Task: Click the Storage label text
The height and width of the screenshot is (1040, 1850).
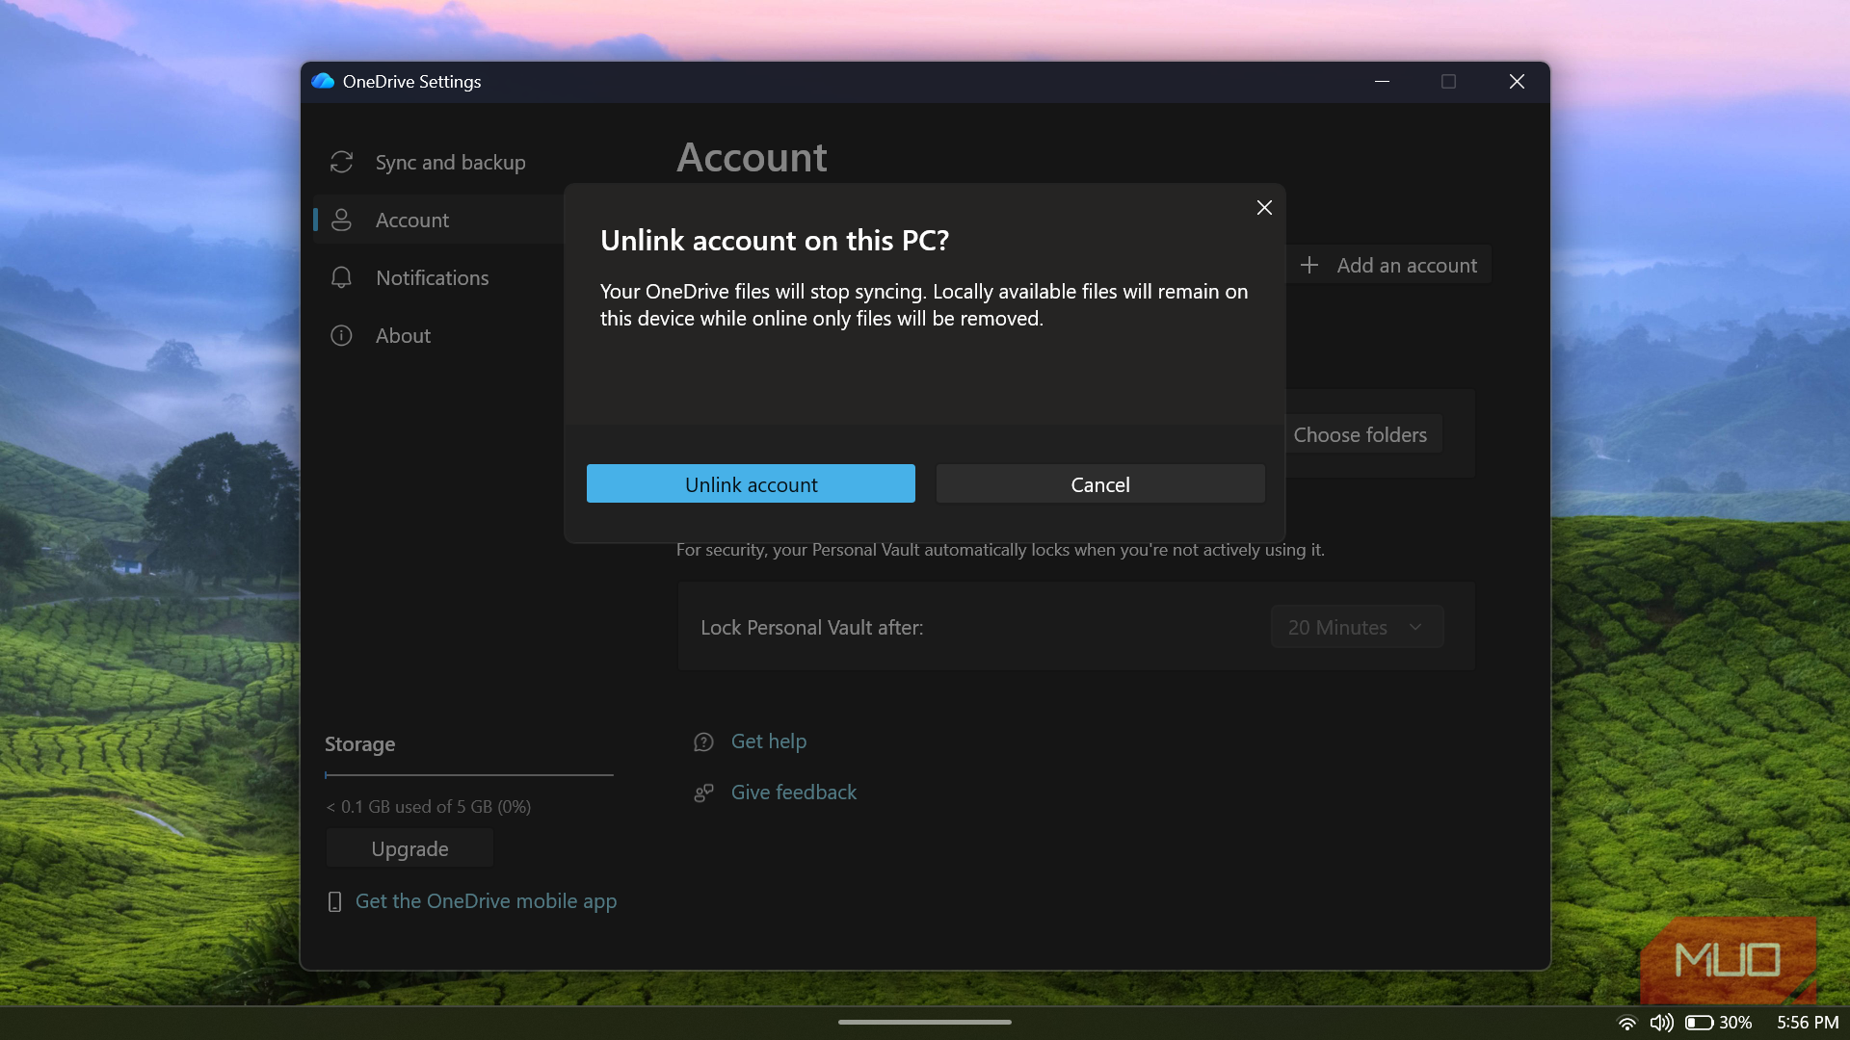Action: click(359, 743)
